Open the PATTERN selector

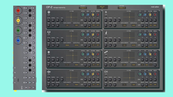tap(122, 8)
